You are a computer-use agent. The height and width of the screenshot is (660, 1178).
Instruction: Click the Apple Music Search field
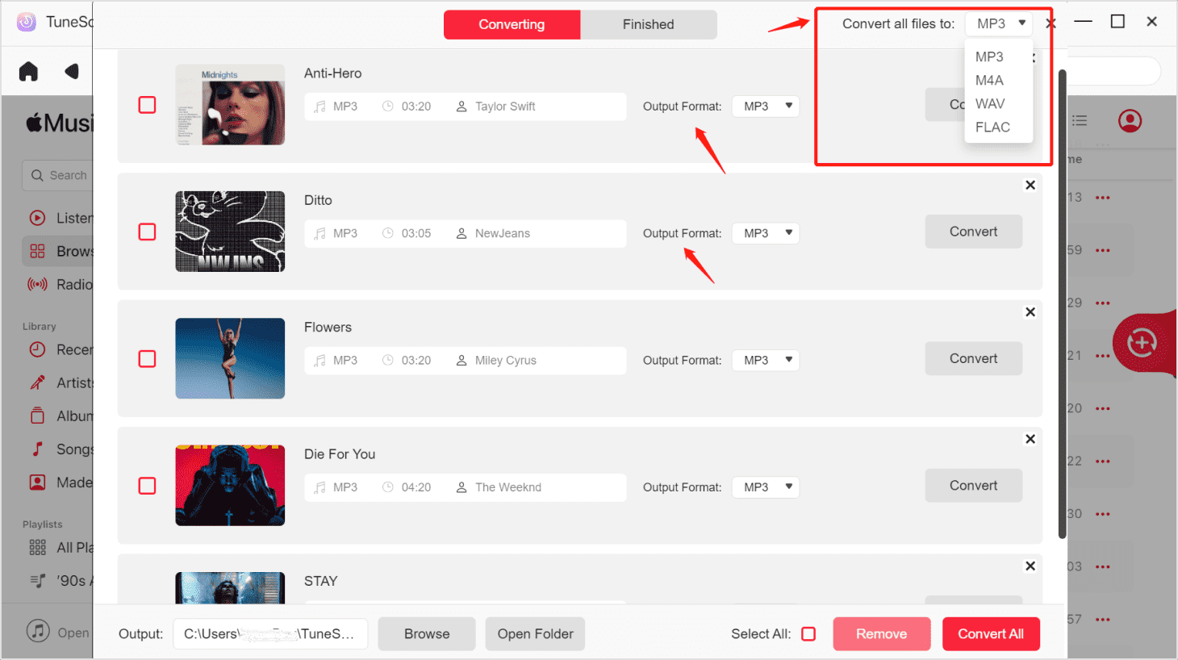[58, 175]
